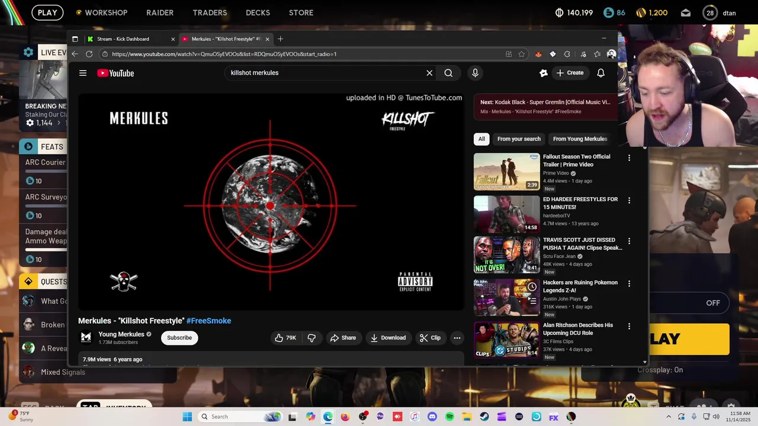Viewport: 758px width, 426px height.
Task: Open Steam from the taskbar
Action: [x=484, y=417]
